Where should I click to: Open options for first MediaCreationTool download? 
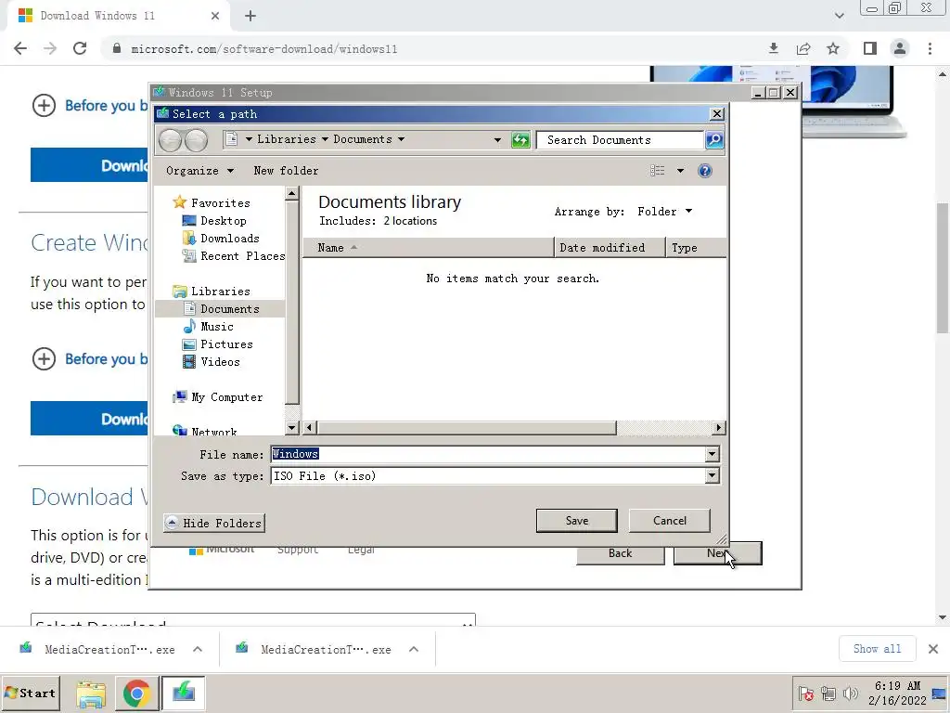[x=198, y=649]
